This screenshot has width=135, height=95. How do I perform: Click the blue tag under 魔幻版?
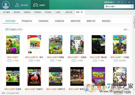(x=95, y=60)
